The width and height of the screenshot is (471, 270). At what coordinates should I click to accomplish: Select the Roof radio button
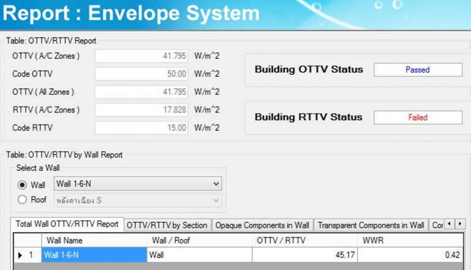[x=23, y=200]
